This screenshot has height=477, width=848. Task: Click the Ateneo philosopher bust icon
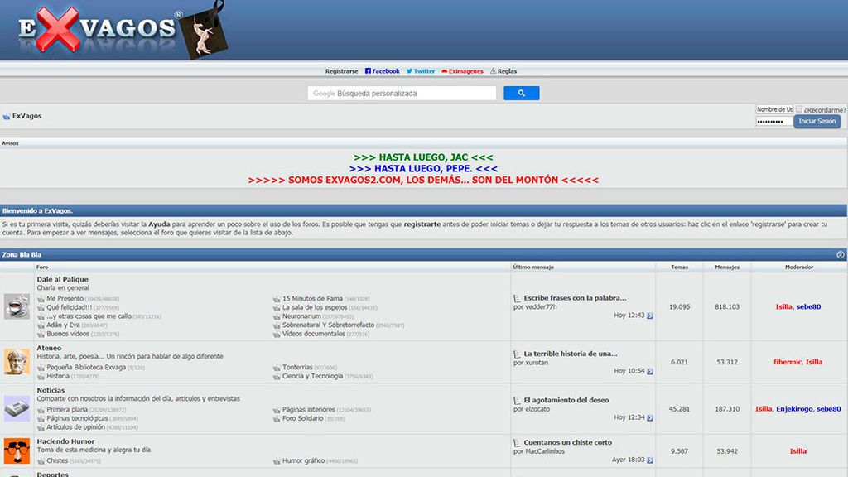tap(17, 361)
